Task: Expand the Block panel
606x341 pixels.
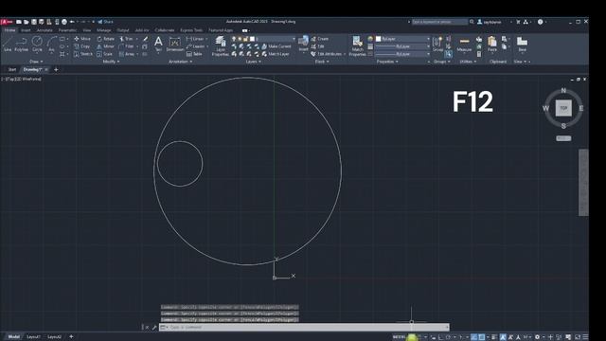Action: (x=322, y=62)
